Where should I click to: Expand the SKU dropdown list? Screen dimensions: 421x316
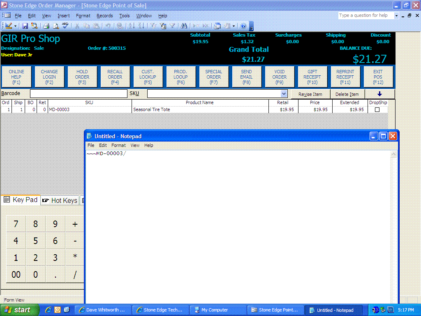284,94
